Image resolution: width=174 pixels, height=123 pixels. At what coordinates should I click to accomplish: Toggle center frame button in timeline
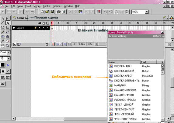pyautogui.click(x=53, y=44)
